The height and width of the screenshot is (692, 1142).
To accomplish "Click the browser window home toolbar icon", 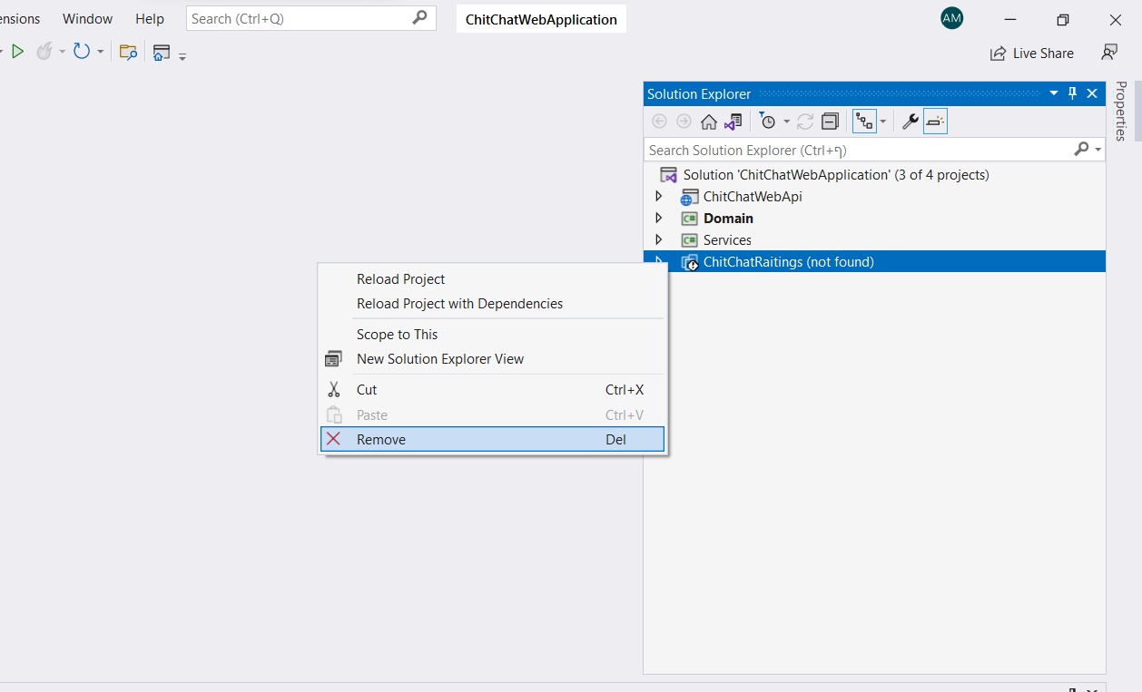I will point(162,53).
